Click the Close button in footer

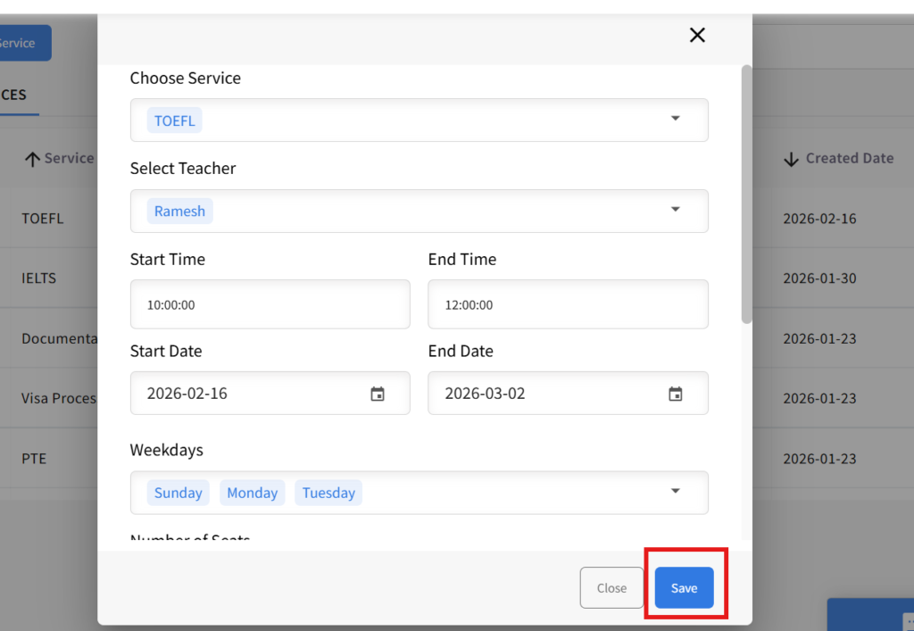pos(611,588)
